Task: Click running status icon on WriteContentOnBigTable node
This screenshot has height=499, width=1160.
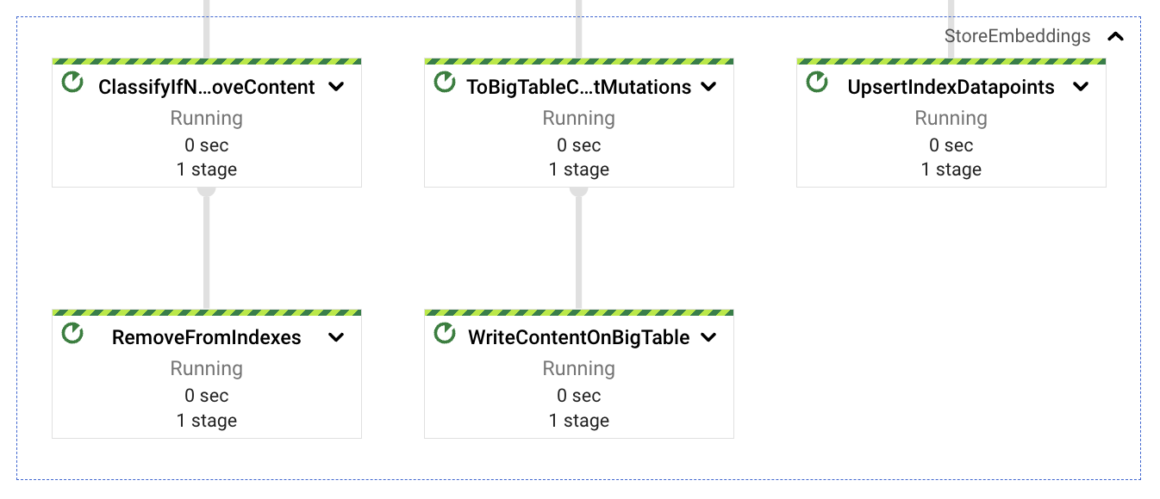Action: 445,334
